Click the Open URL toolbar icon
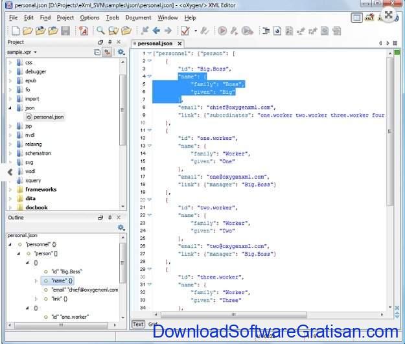Image resolution: width=405 pixels, height=344 pixels. pos(40,31)
